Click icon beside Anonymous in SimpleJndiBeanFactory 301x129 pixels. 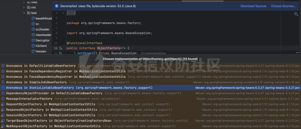pos(3,82)
